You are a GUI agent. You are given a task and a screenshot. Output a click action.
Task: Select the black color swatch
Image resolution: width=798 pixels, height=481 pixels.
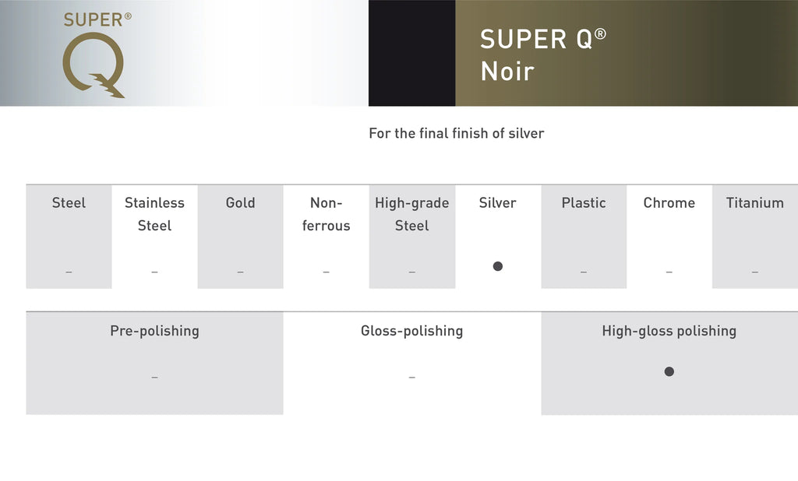(x=411, y=53)
